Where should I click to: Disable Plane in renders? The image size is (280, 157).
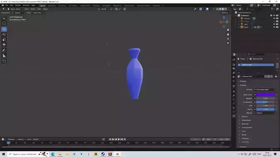tap(277, 27)
